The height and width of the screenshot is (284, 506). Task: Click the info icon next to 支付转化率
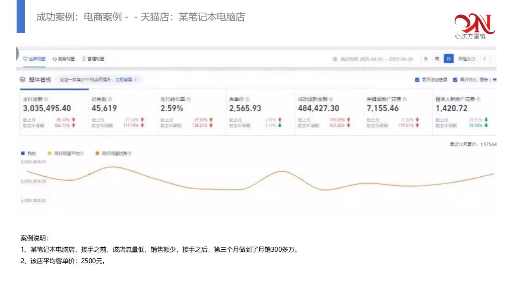[188, 99]
